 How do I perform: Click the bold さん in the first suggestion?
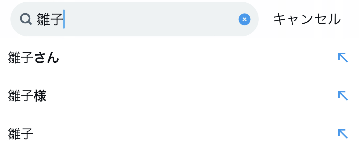click(47, 58)
